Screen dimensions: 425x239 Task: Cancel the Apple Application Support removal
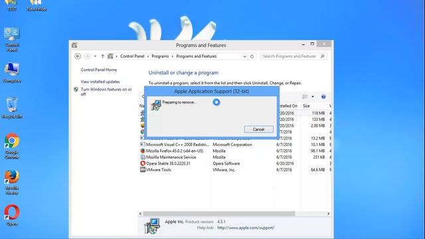(x=258, y=129)
